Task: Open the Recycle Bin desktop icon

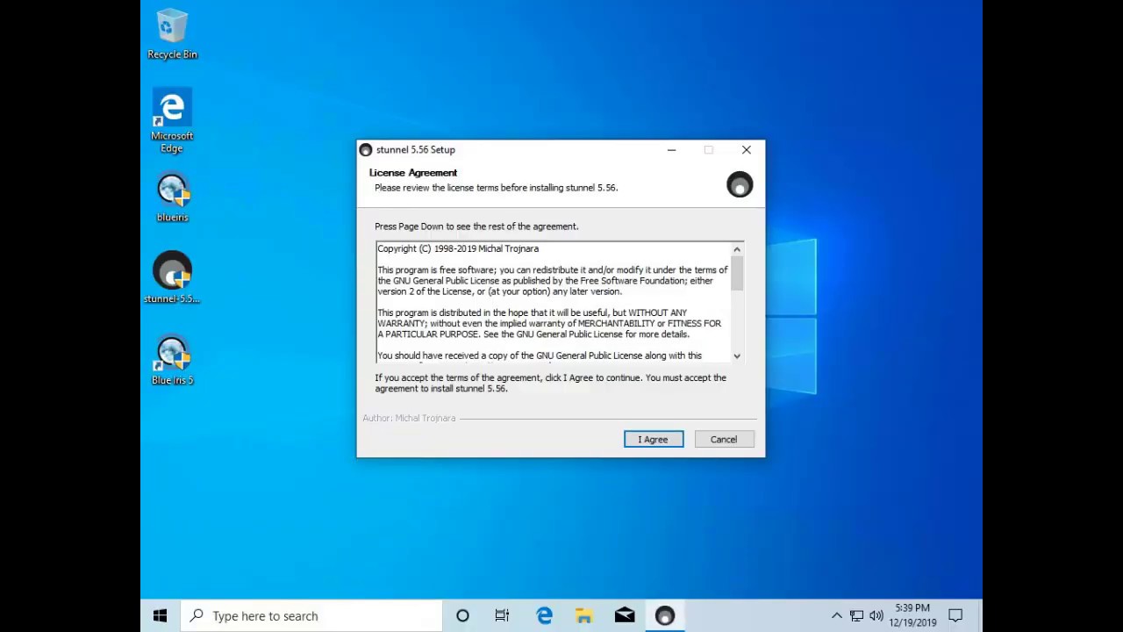Action: tap(172, 35)
